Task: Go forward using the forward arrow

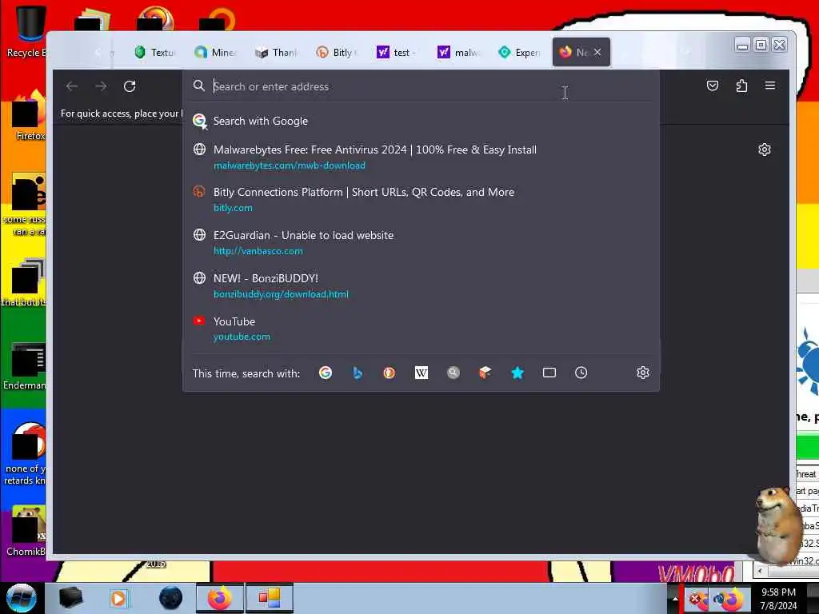Action: point(101,86)
